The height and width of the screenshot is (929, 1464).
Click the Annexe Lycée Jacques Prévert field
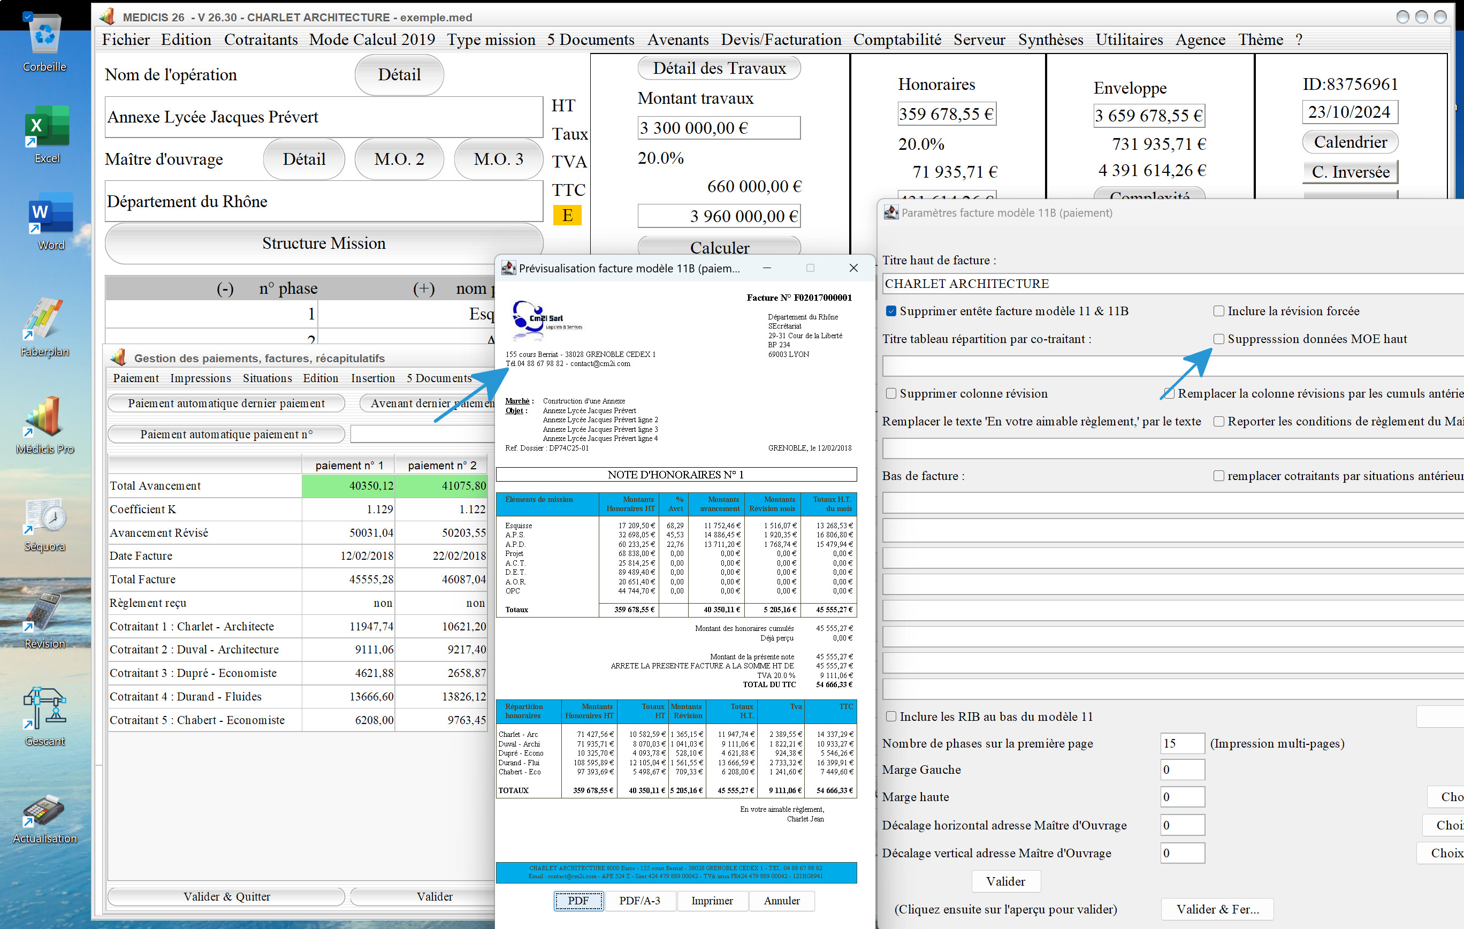[323, 117]
